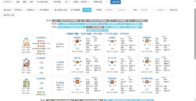
Task: Open the 韩湘子 + 蓝采和 guest dropdown
Action: point(81,2)
